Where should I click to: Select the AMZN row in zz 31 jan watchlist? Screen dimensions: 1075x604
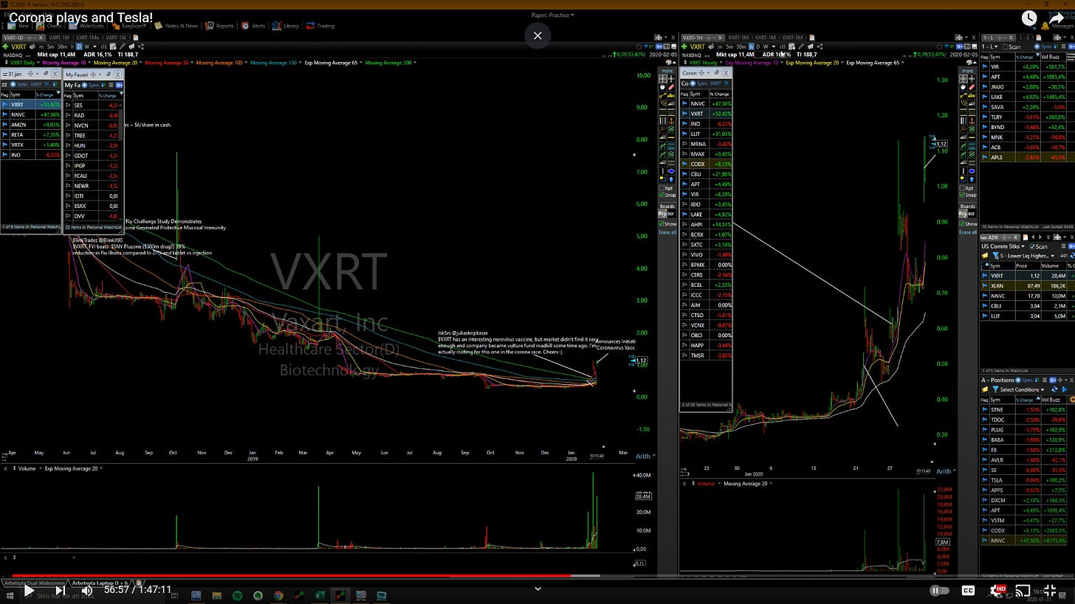(x=30, y=125)
